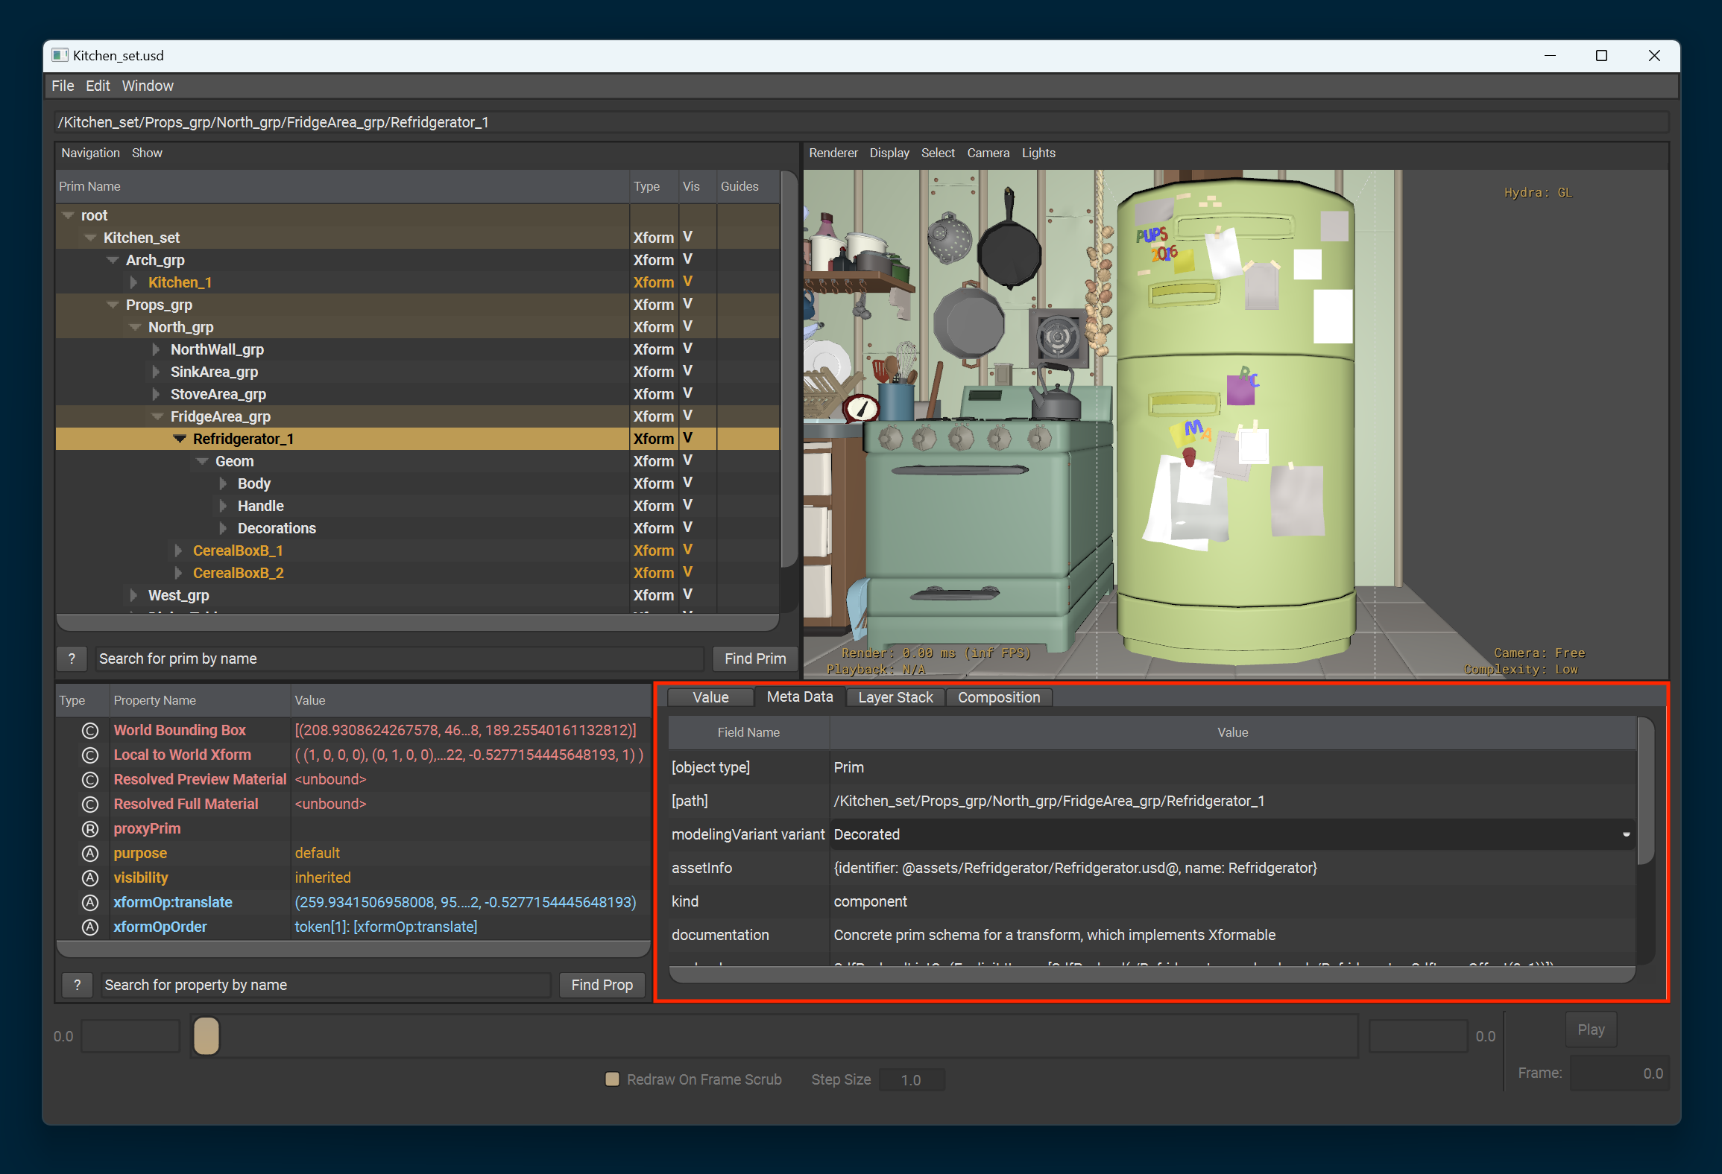This screenshot has height=1174, width=1722.
Task: Open the Camera menu in viewport
Action: 988,153
